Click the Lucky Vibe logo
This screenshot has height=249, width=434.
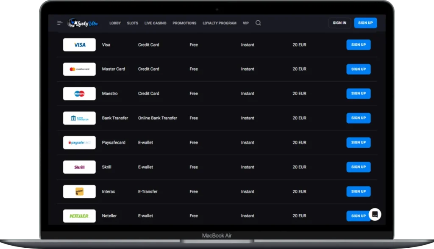pyautogui.click(x=83, y=23)
